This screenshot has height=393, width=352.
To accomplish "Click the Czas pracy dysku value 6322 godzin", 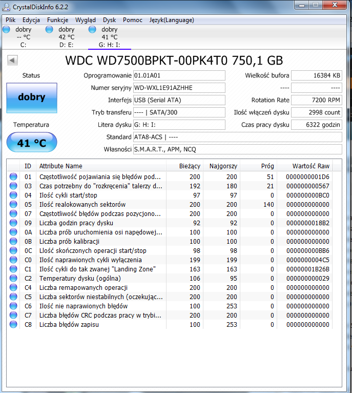I will (317, 125).
